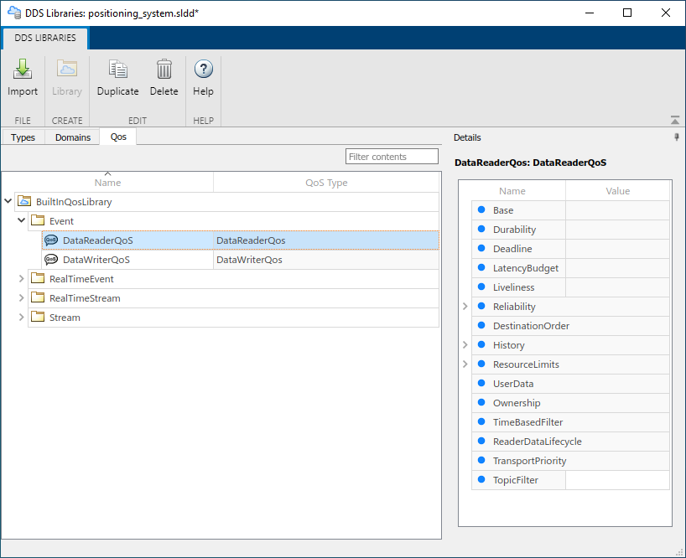This screenshot has width=686, height=558.
Task: Switch to the Domains tab
Action: [72, 137]
